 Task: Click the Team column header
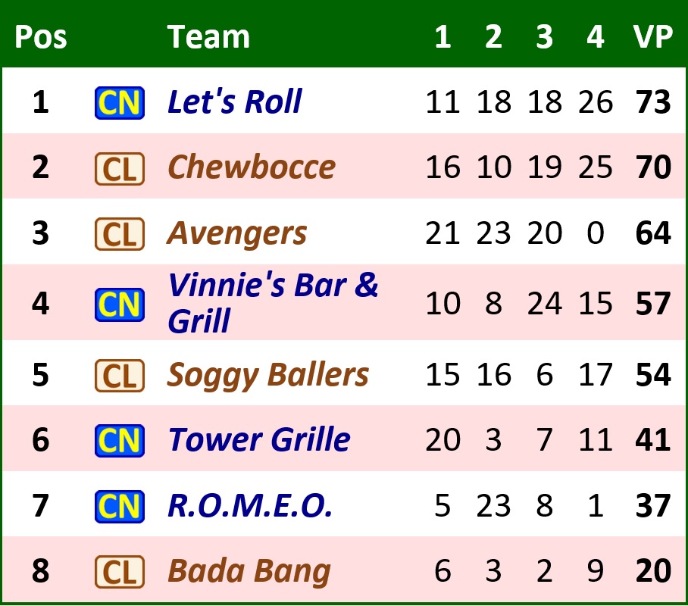pyautogui.click(x=208, y=37)
